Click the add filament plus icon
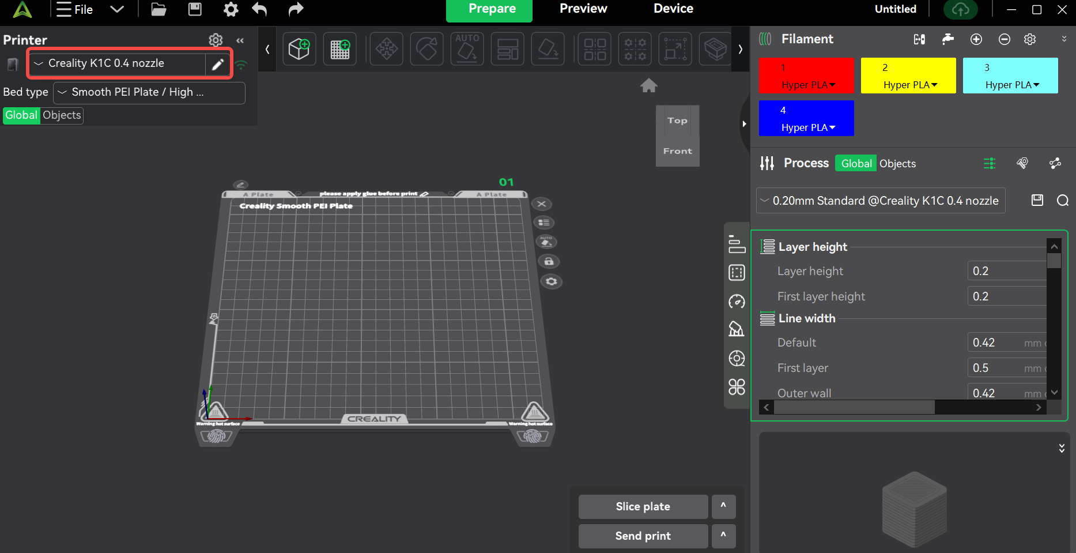 [x=976, y=39]
